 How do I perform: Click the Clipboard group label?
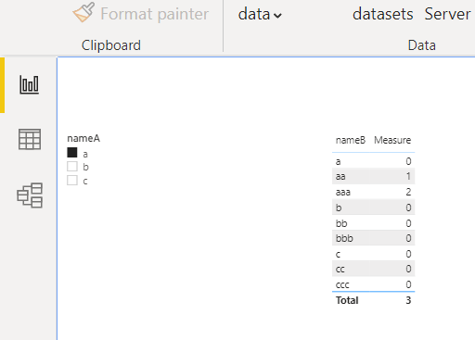tap(111, 45)
